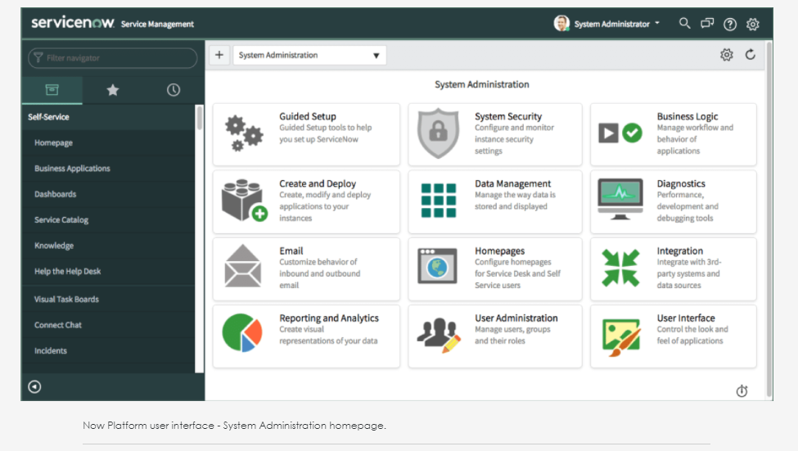
Task: Click the refresh homepage icon
Action: pos(751,55)
